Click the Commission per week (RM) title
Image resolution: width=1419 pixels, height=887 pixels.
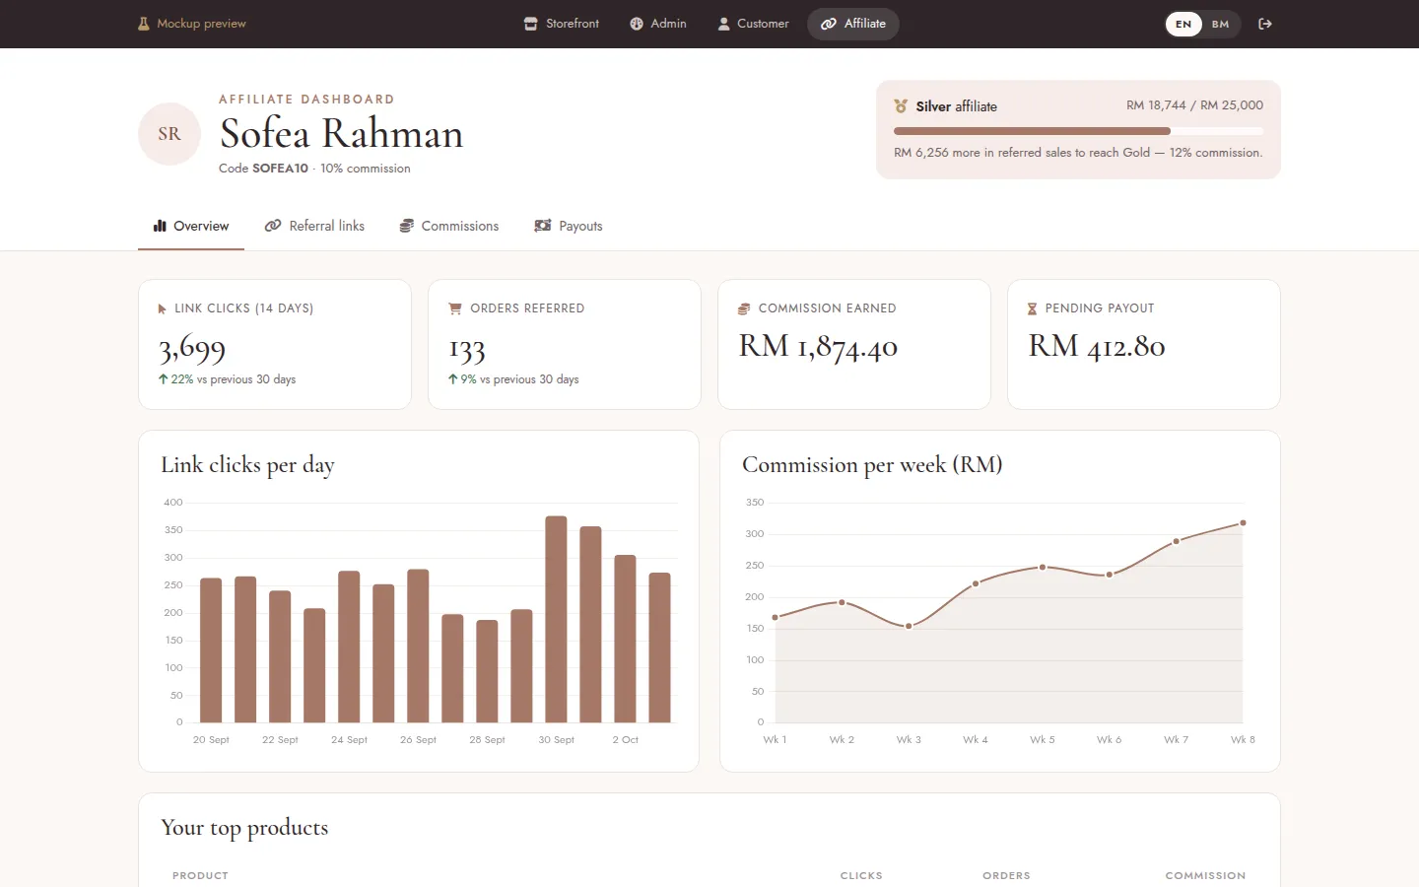(x=872, y=465)
